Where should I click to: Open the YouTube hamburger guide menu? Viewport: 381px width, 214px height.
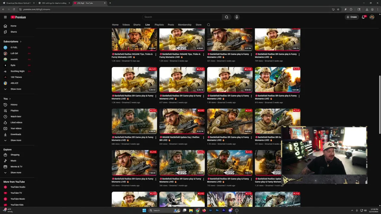[x=5, y=17]
